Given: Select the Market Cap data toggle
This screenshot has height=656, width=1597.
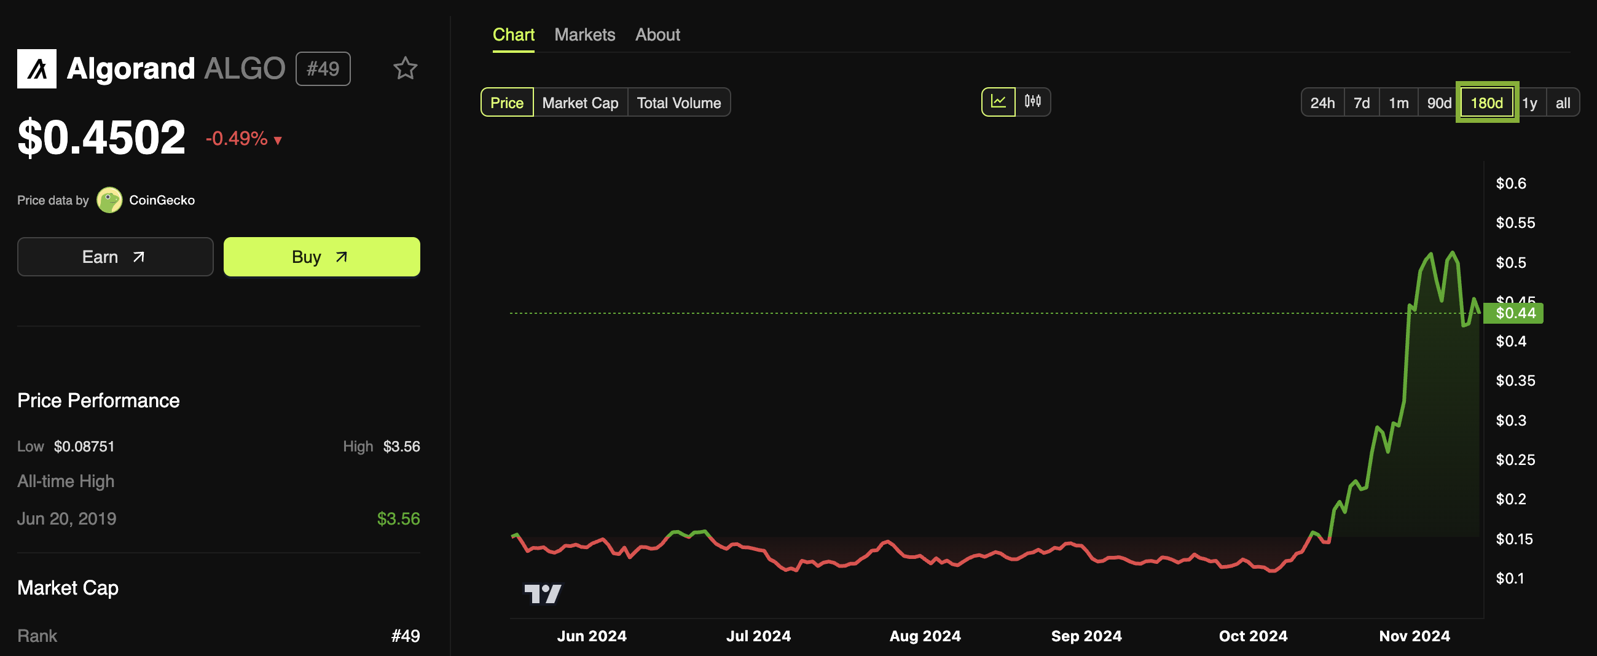Looking at the screenshot, I should tap(579, 103).
